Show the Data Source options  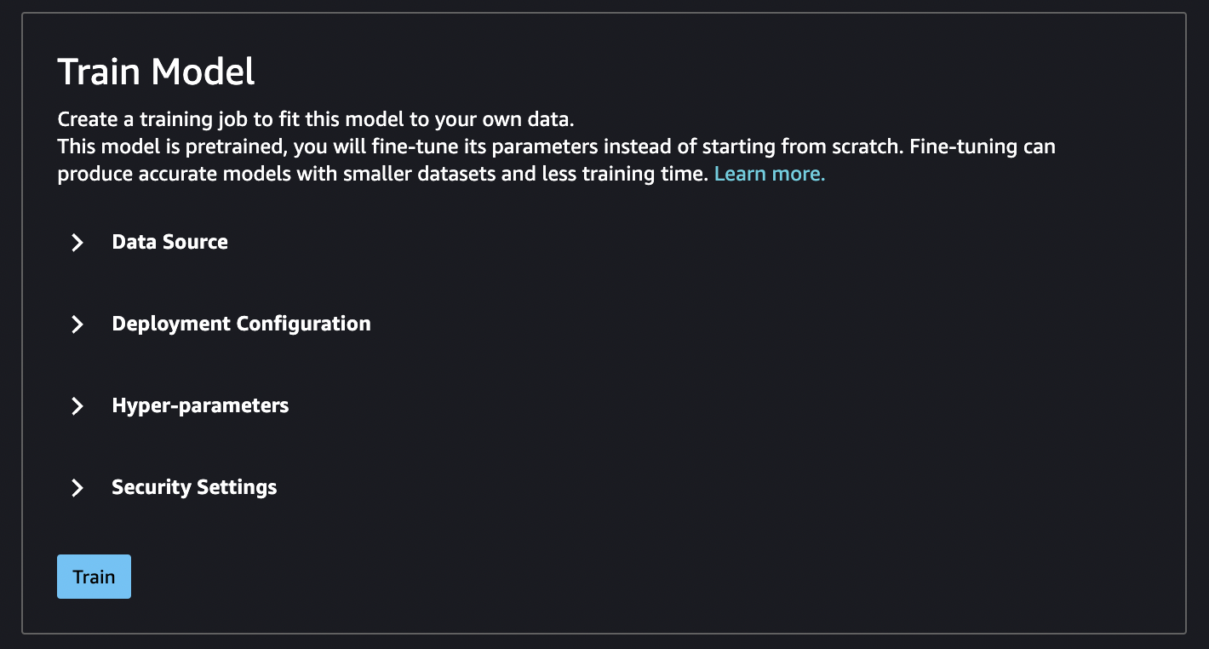point(169,243)
